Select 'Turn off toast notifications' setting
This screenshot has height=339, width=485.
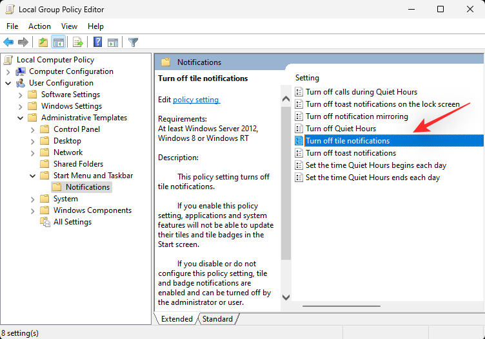click(x=350, y=153)
